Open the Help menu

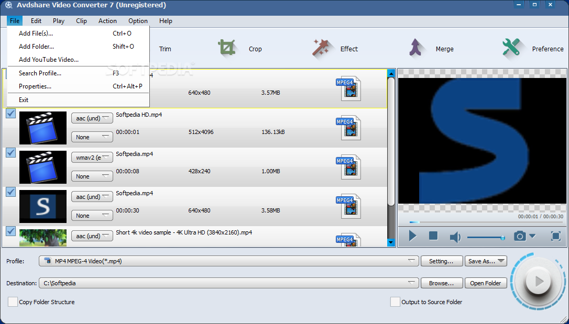[166, 21]
